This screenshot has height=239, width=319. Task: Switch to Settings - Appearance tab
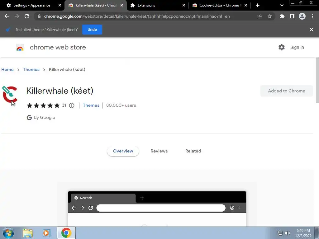[32, 5]
